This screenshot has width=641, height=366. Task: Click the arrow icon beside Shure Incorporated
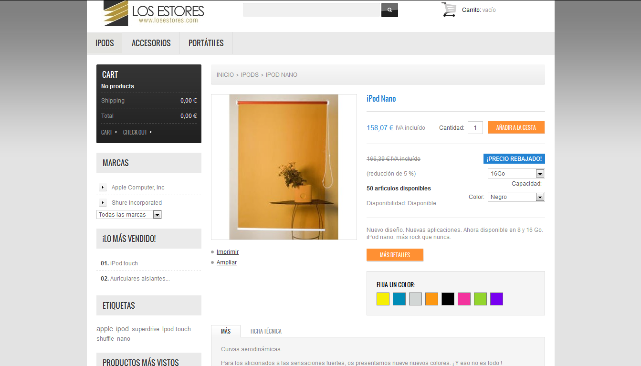point(103,203)
